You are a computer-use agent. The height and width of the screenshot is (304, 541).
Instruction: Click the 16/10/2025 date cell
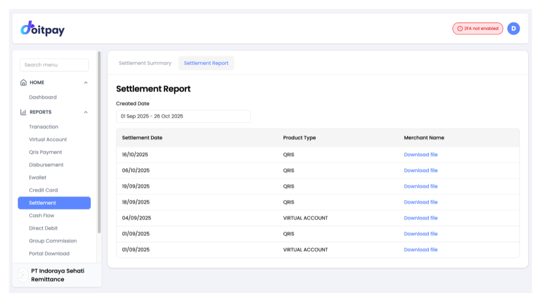[x=135, y=155]
